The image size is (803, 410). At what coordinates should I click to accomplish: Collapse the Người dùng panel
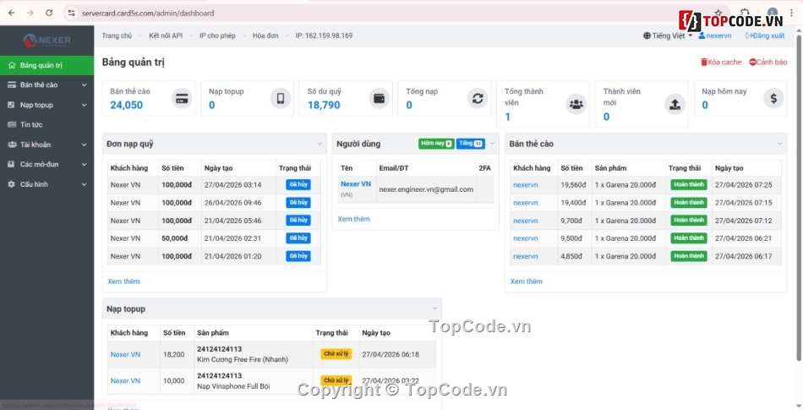(x=492, y=144)
